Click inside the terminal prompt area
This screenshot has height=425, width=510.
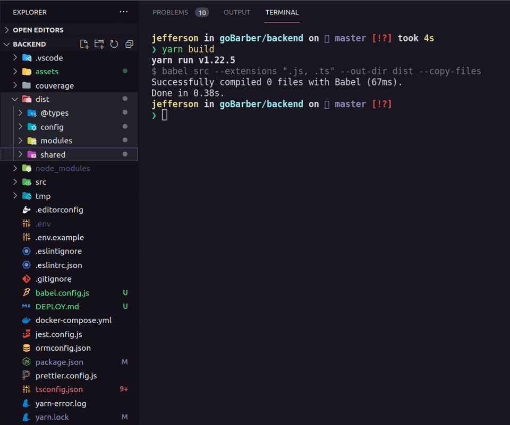point(266,115)
